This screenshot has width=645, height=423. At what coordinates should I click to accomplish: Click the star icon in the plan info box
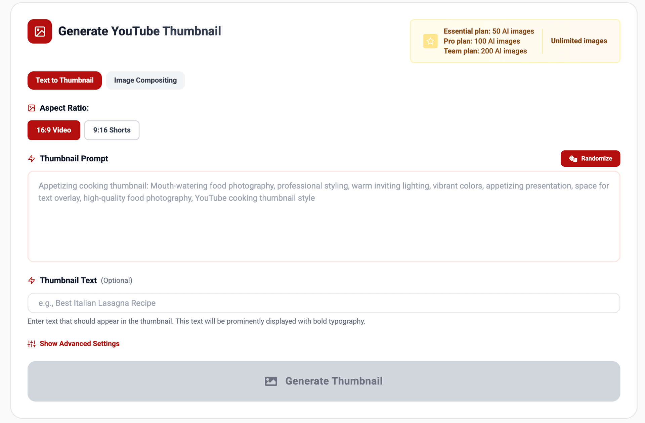(430, 41)
